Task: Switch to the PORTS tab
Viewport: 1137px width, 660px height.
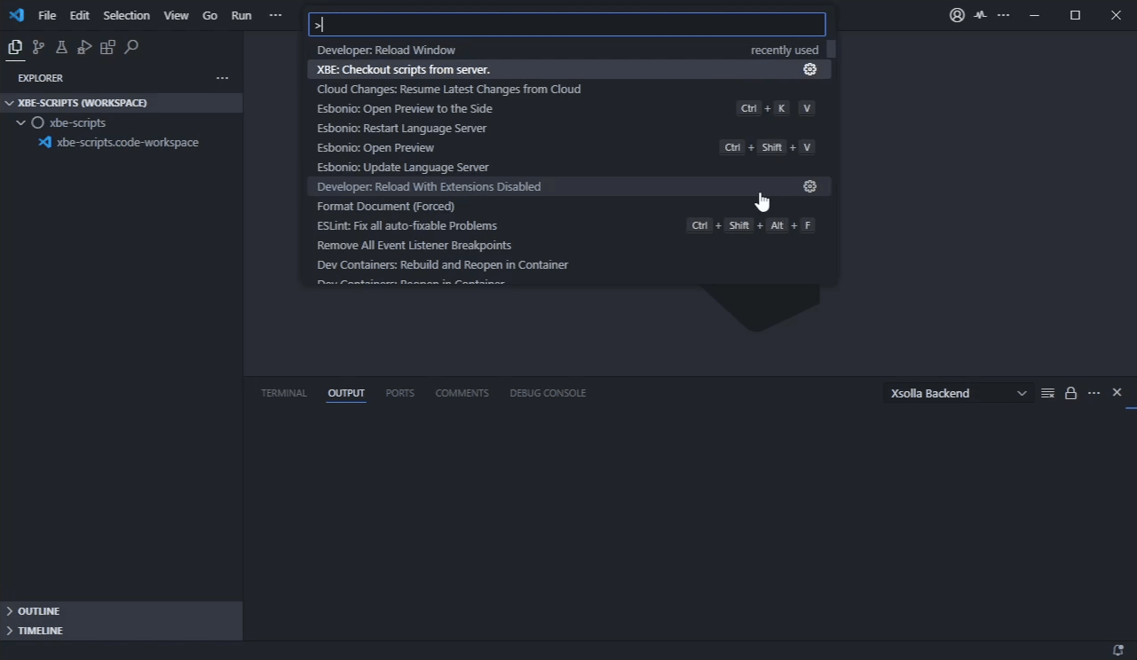Action: coord(400,393)
